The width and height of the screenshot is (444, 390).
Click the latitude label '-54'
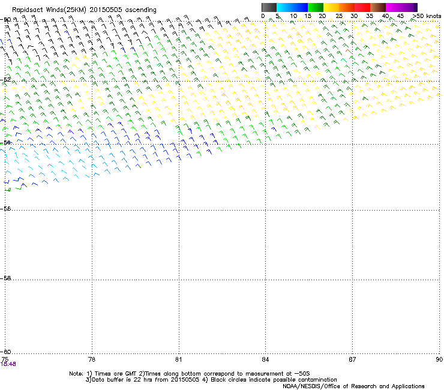(x=5, y=142)
